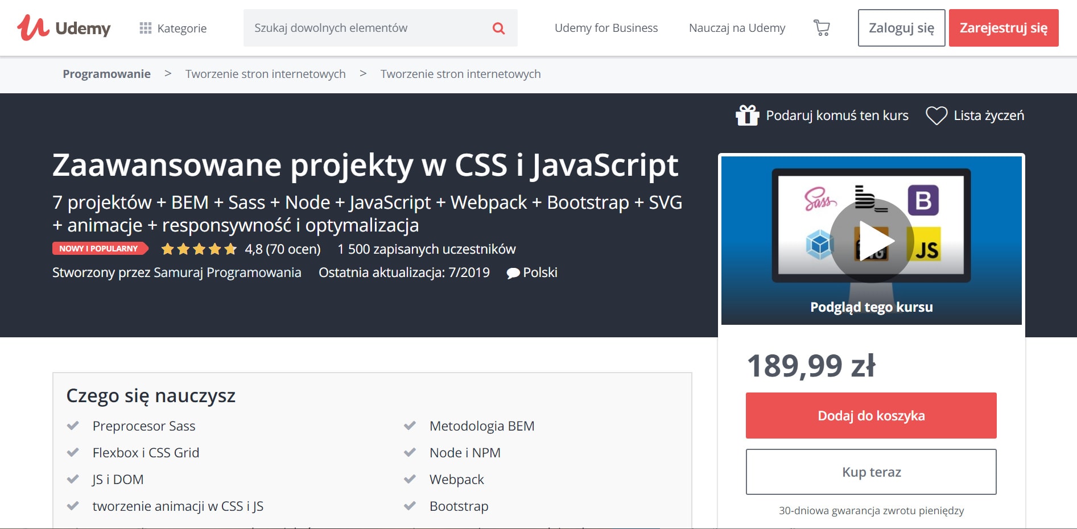Viewport: 1077px width, 529px height.
Task: Go to Programowanie breadcrumb
Action: click(106, 74)
